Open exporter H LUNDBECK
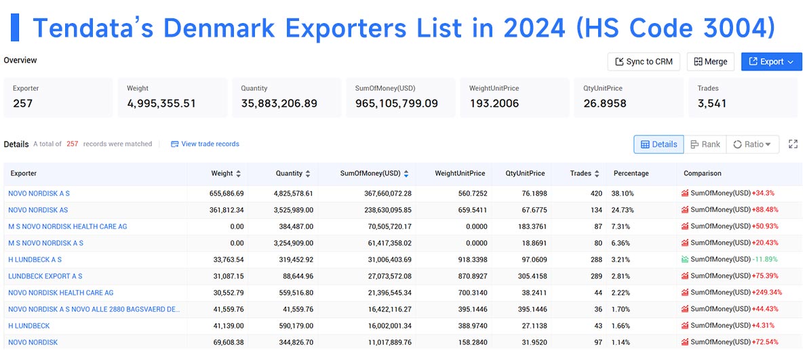 (28, 326)
